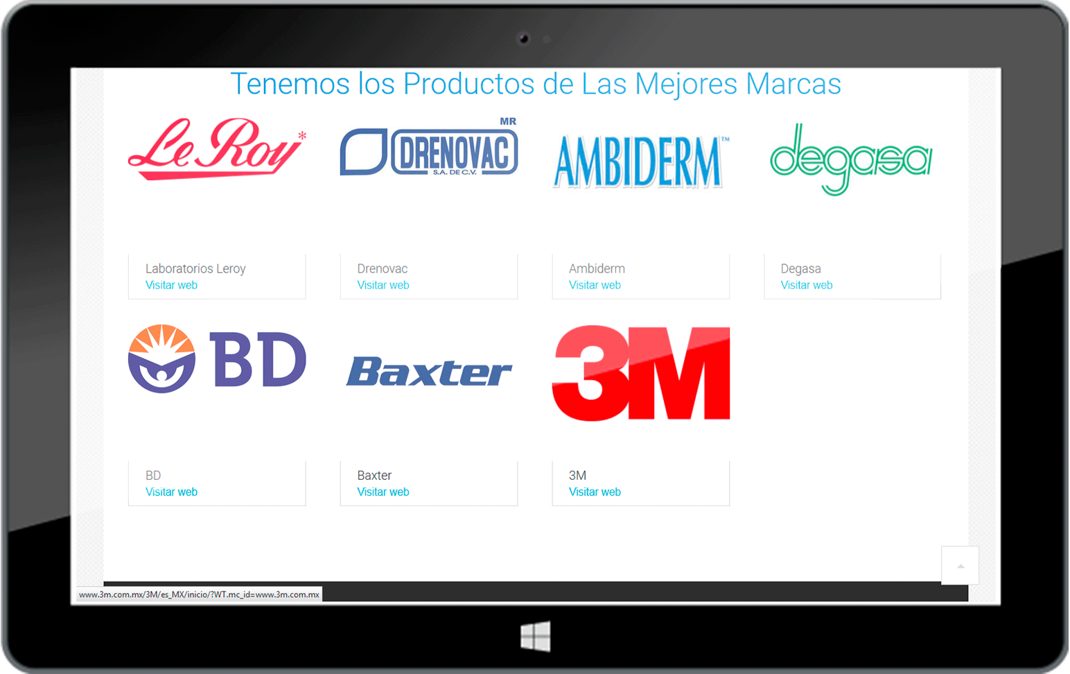1070x674 pixels.
Task: Click Visitar web below Degasa
Action: coord(806,285)
